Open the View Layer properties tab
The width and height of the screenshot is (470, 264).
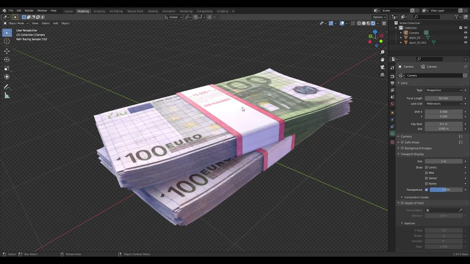pyautogui.click(x=393, y=90)
